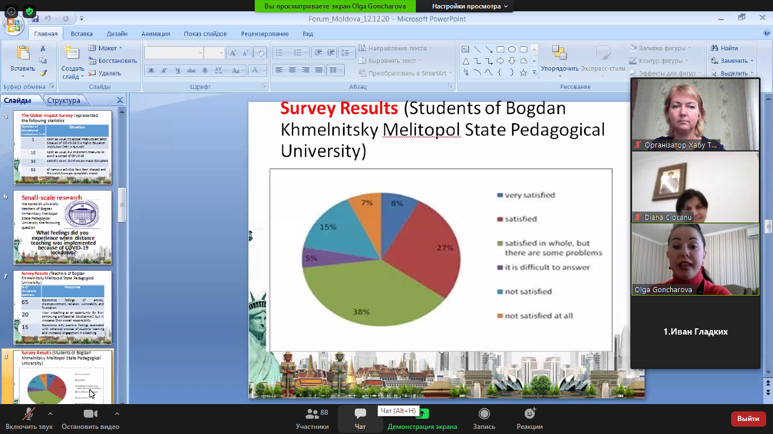Switch to the Вставка ribbon tab

coord(81,34)
